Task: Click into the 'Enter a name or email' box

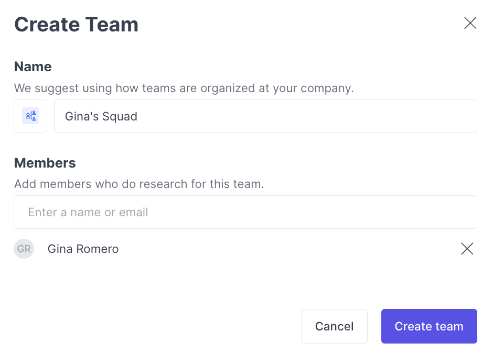Action: [245, 212]
